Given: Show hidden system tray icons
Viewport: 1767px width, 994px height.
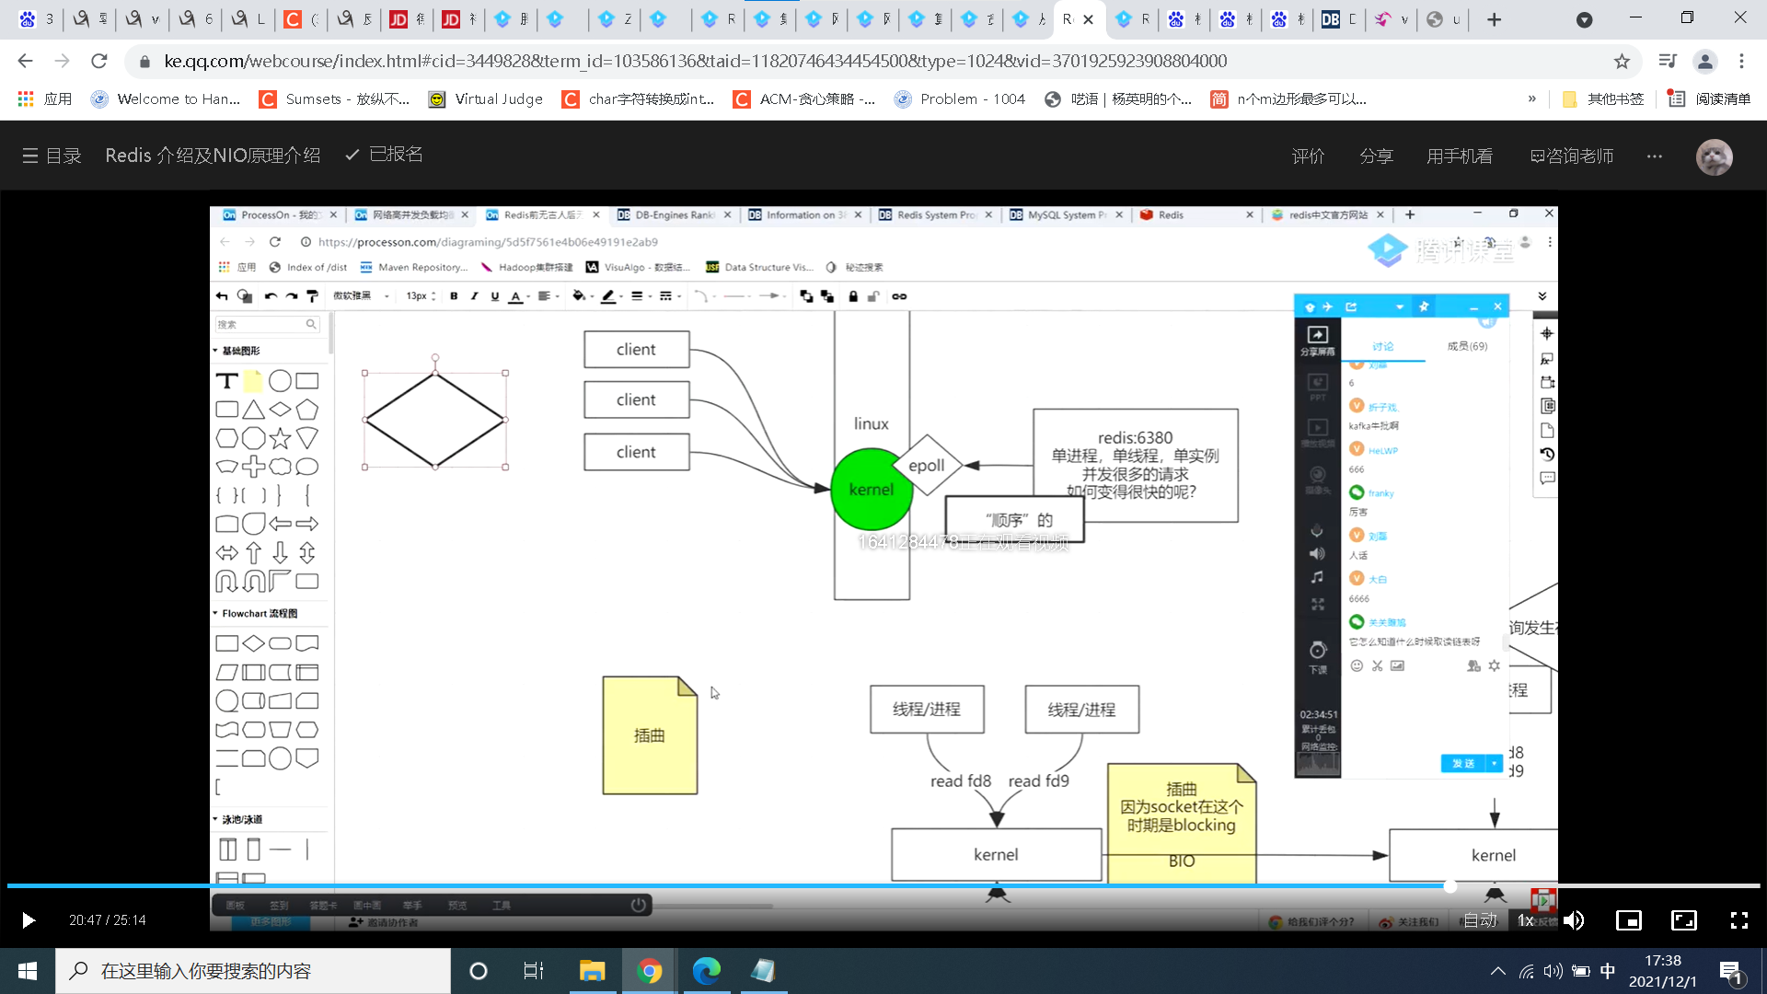Looking at the screenshot, I should [x=1498, y=971].
